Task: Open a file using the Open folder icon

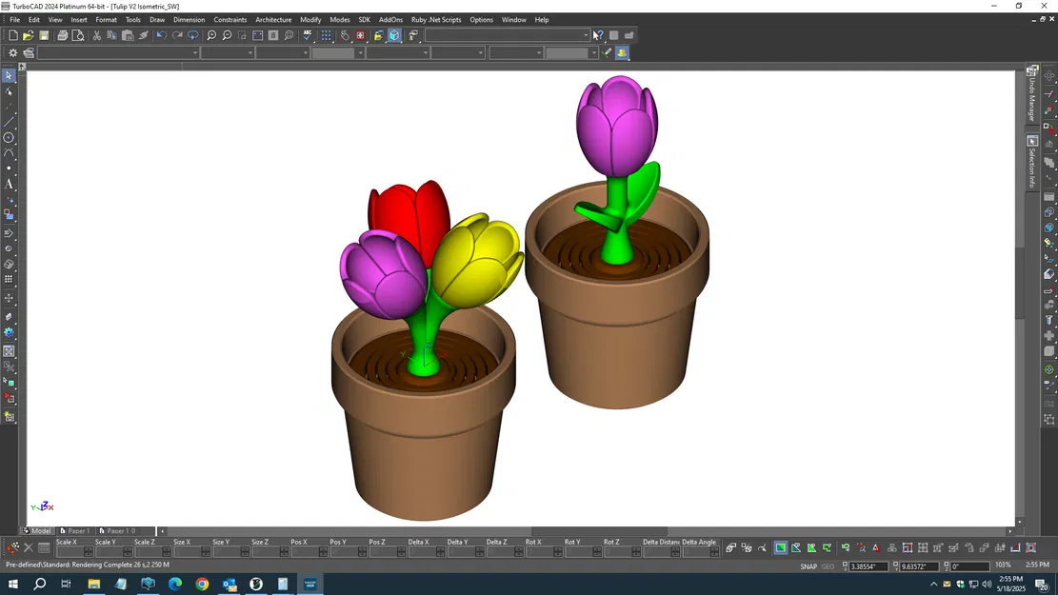Action: click(29, 35)
